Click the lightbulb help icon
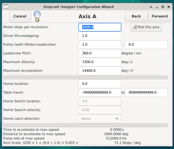 (37, 16)
